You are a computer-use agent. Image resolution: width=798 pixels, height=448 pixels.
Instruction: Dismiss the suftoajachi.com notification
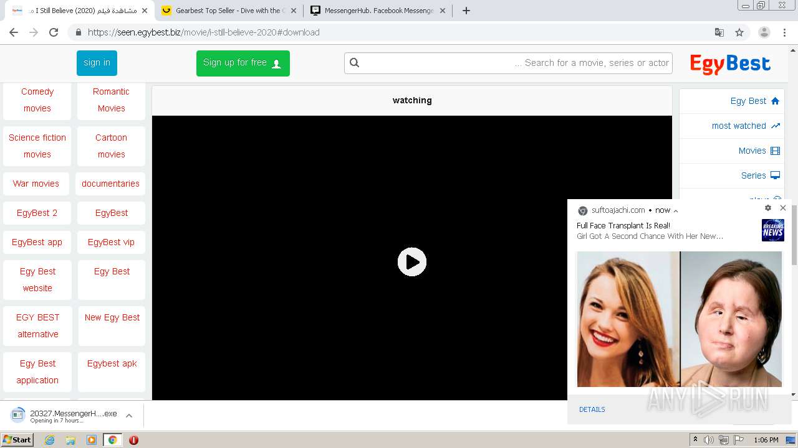pyautogui.click(x=783, y=208)
